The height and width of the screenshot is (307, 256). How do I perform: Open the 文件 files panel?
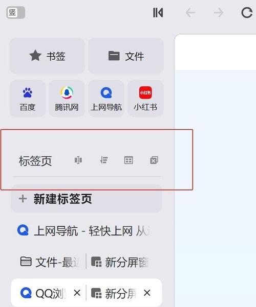[x=126, y=56]
